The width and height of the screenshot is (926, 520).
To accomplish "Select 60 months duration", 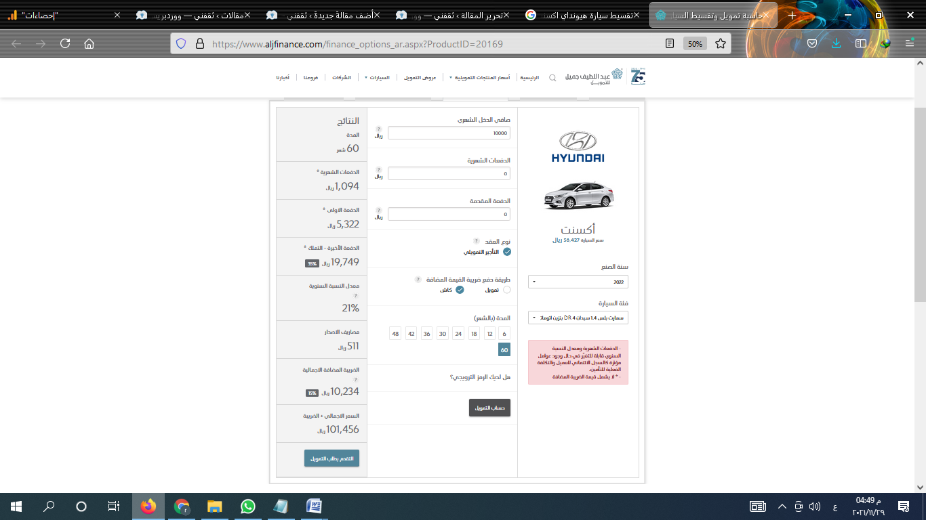I will coord(504,349).
